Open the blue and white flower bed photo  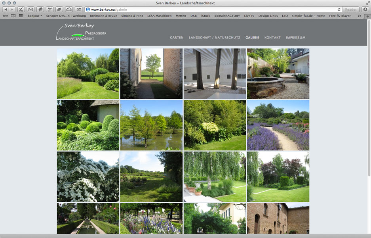tap(151, 219)
